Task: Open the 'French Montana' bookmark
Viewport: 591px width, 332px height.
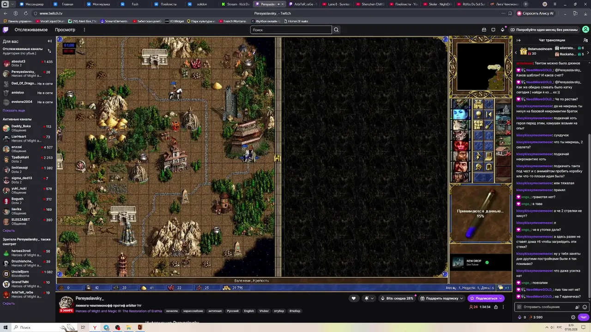Action: [x=232, y=21]
